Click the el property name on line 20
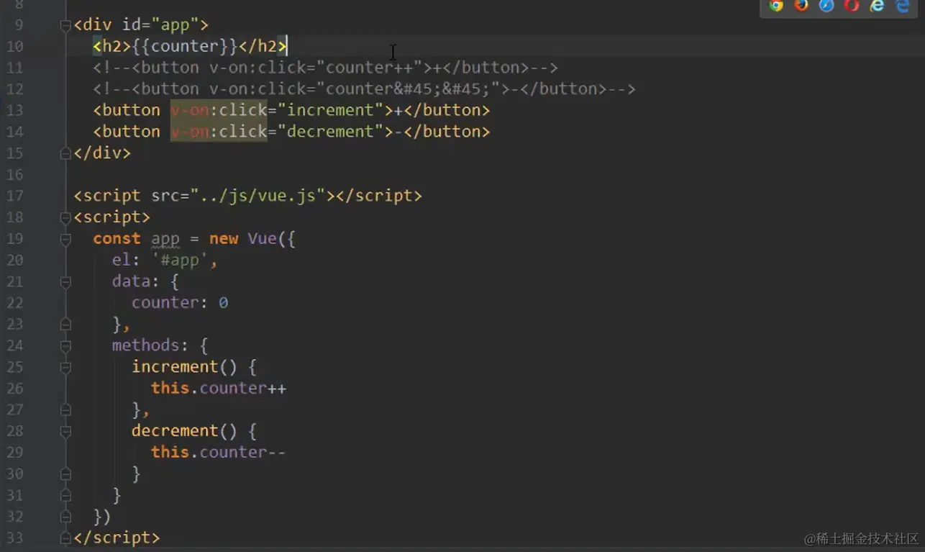 (122, 260)
